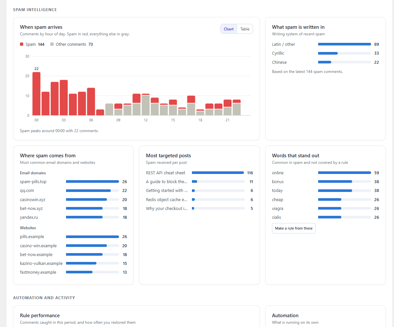This screenshot has width=394, height=327.
Task: Select the casinowin.xyz email domain
Action: tap(74, 199)
